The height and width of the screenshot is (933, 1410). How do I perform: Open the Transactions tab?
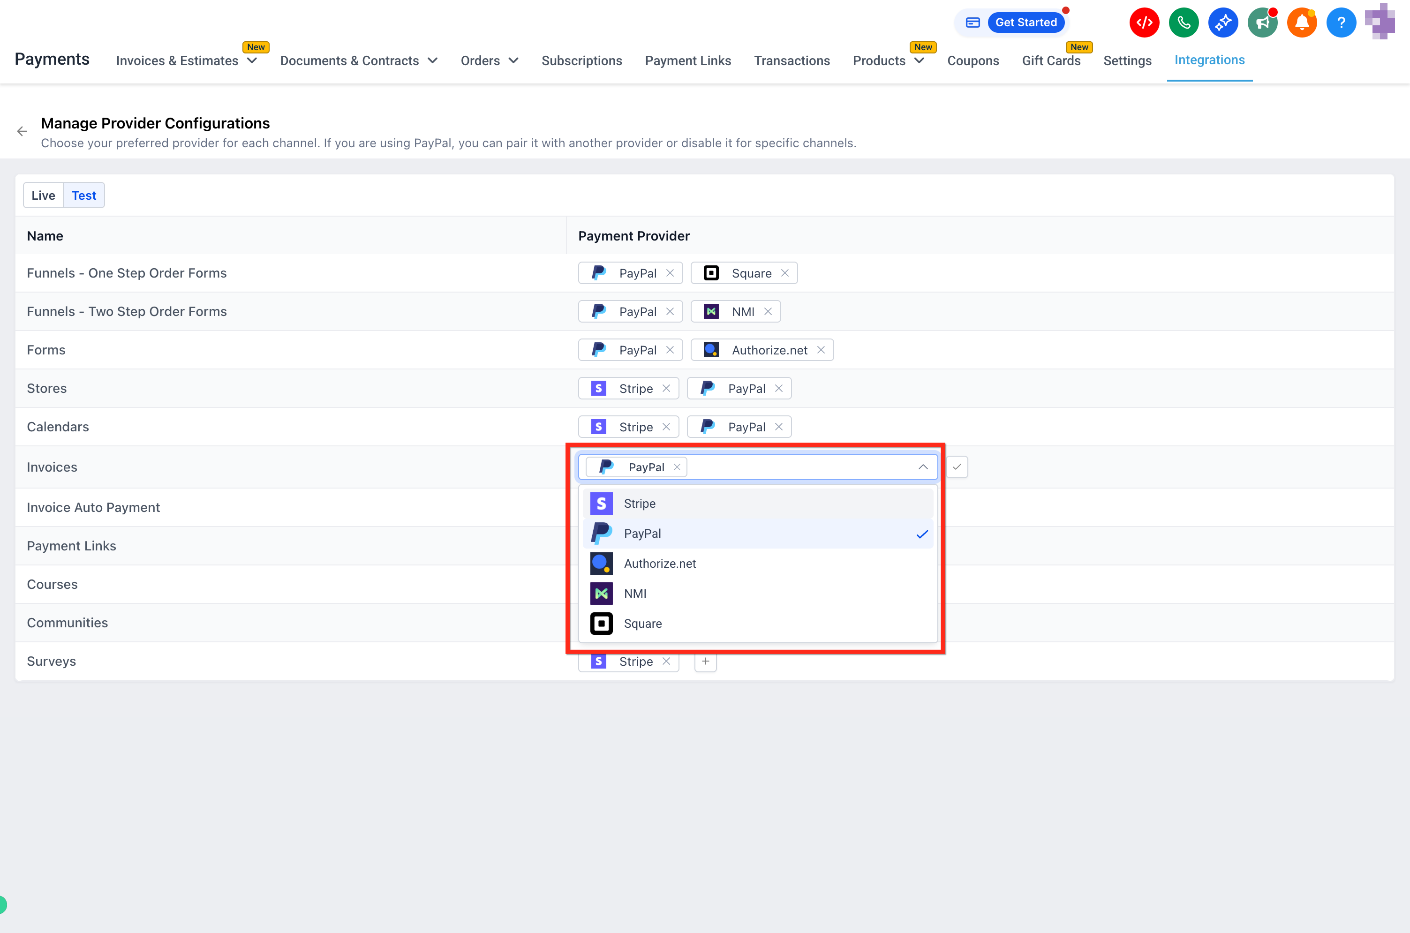point(792,60)
